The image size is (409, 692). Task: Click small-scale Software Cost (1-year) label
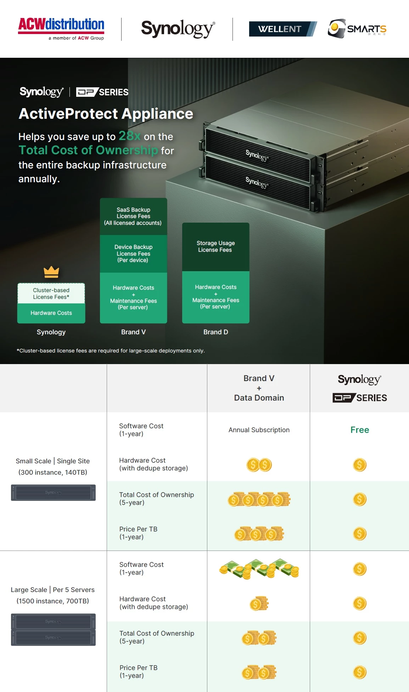click(141, 430)
